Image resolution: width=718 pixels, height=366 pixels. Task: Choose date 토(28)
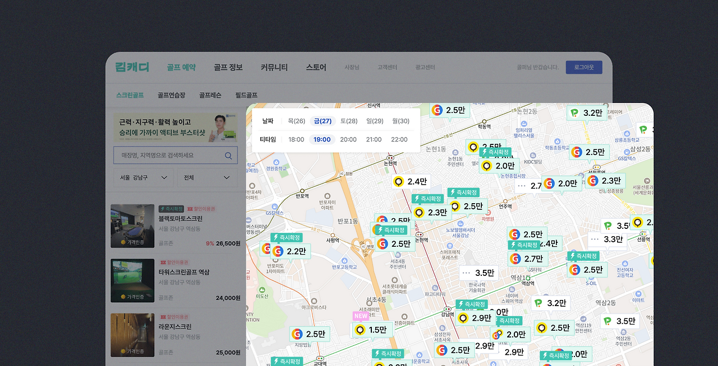(348, 121)
